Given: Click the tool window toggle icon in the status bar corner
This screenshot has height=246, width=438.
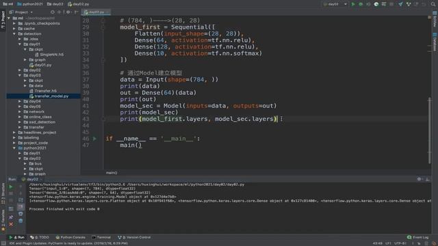Looking at the screenshot, I should click(x=3, y=243).
